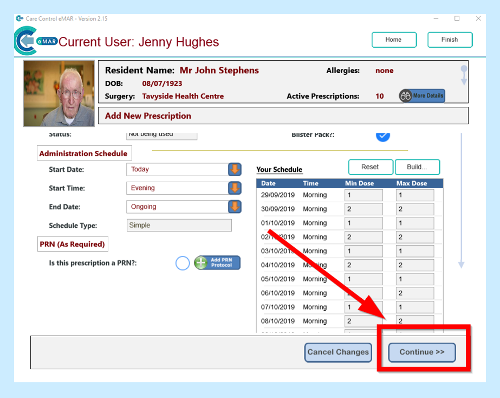Viewport: 500px width, 398px height.
Task: Open the Start Time dropdown arrow
Action: (x=235, y=188)
